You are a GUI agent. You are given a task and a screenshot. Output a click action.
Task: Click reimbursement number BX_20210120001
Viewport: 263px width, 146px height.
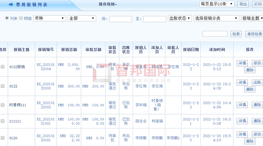click(45, 138)
